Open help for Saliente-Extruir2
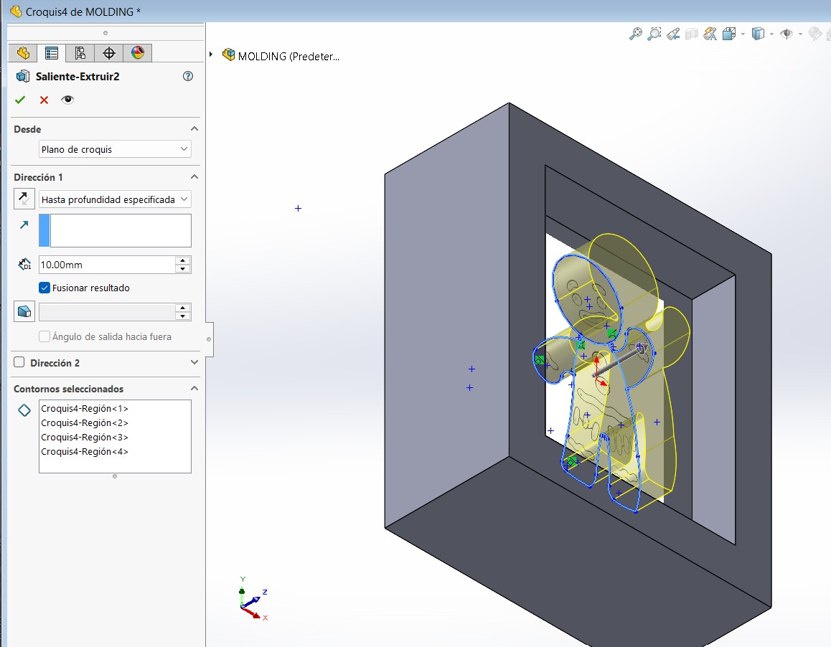Image resolution: width=831 pixels, height=647 pixels. 187,76
